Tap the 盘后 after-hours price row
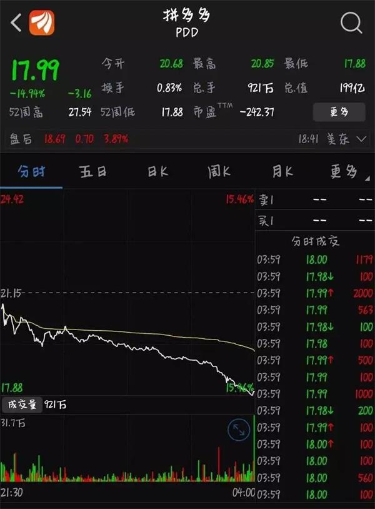This screenshot has width=375, height=509. tap(187, 139)
